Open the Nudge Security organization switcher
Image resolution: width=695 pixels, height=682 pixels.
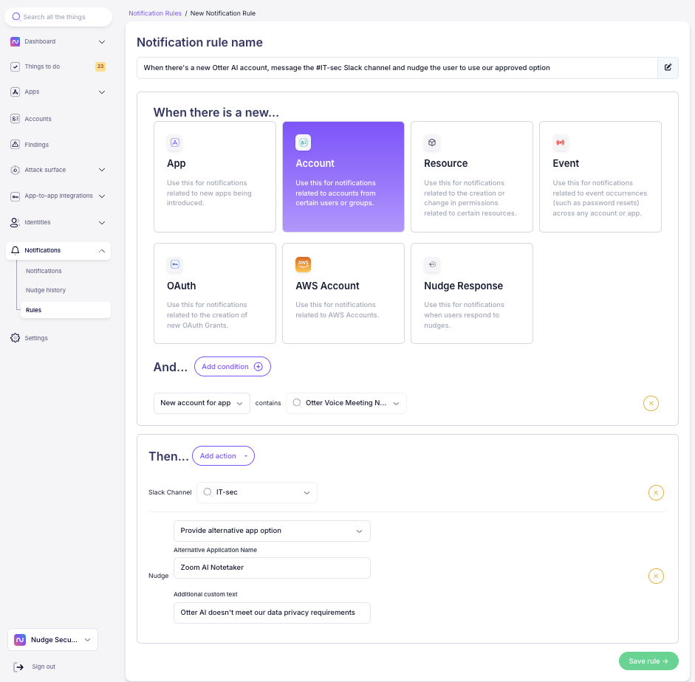point(52,640)
